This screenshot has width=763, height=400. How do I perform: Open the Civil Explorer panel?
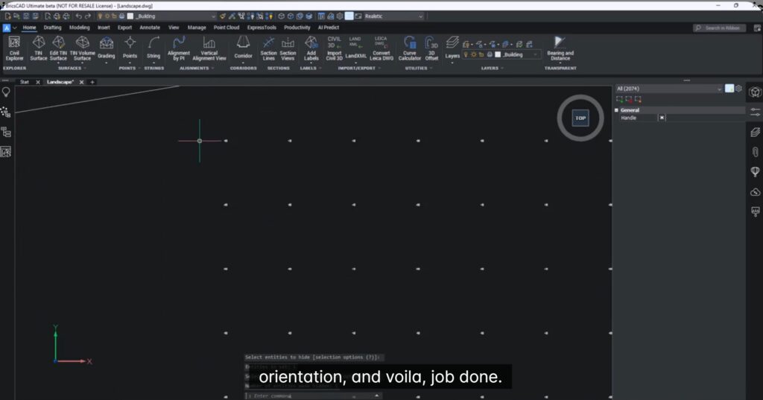pos(14,48)
